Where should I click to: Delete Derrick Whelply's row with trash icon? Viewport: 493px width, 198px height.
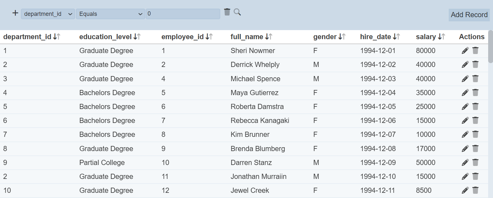[x=475, y=64]
